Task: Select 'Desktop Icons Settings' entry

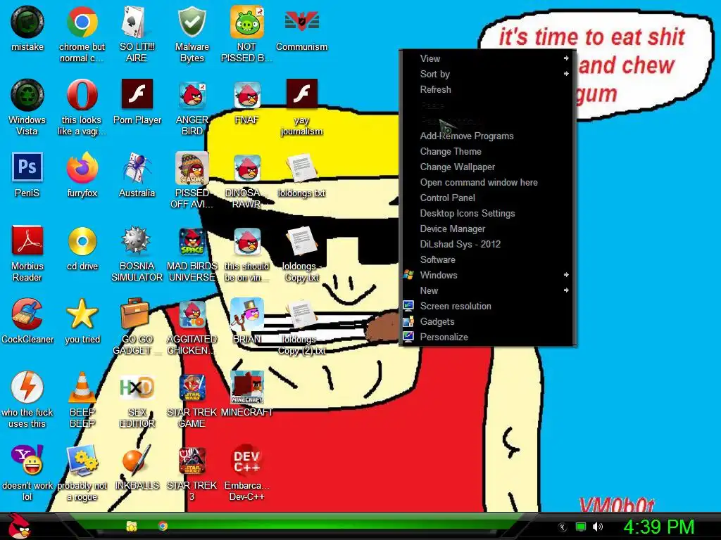Action: [x=488, y=214]
